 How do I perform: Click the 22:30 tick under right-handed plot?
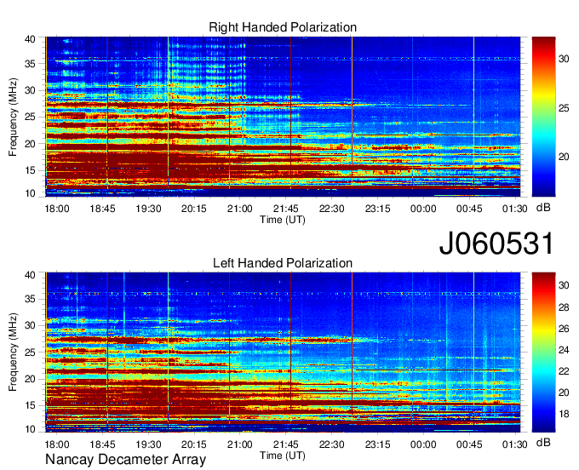331,209
